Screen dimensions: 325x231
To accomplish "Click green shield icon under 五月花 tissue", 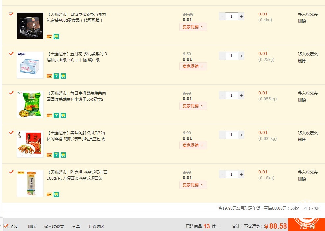I will pos(63,76).
